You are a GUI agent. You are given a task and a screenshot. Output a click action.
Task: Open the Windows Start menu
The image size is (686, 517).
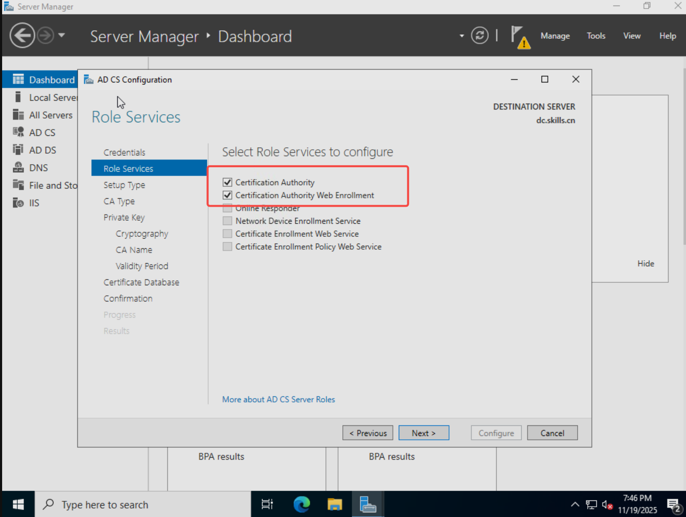[x=18, y=504]
